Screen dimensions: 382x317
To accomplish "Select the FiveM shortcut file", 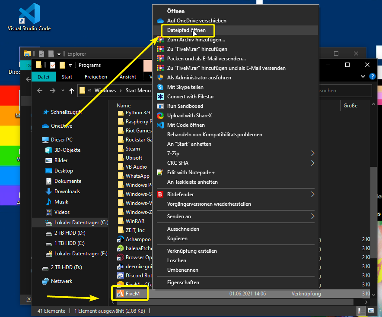I will pyautogui.click(x=132, y=294).
